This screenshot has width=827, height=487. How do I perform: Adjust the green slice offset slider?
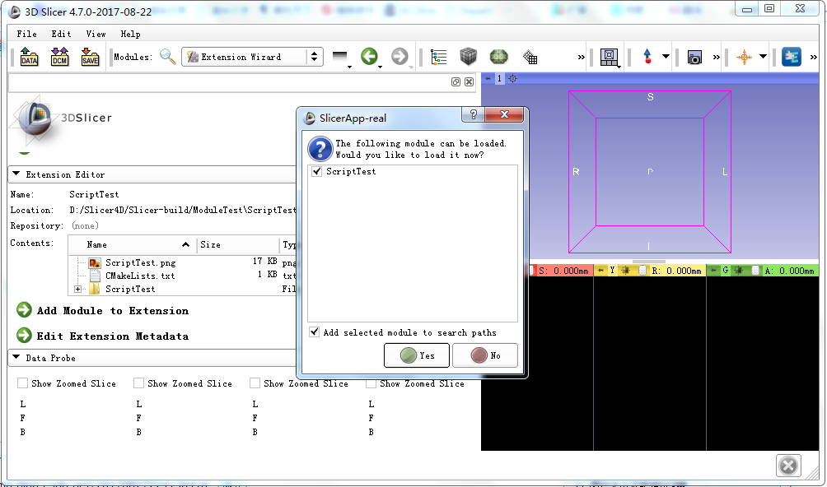click(x=755, y=270)
